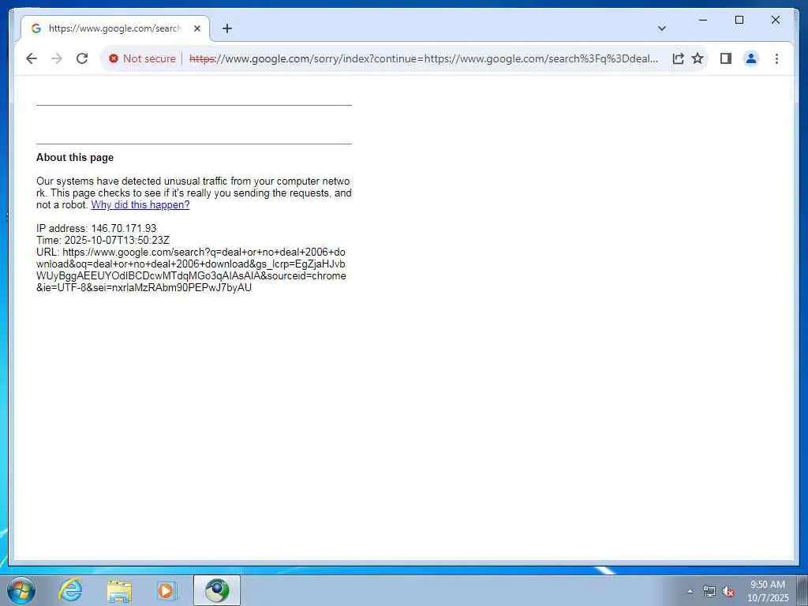Share this page icon in address bar

point(678,58)
